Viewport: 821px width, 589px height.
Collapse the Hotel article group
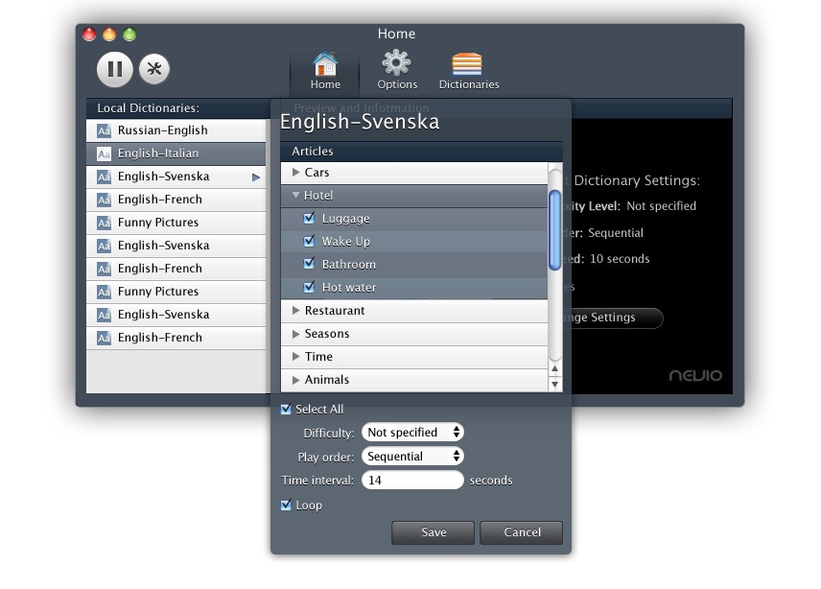(295, 195)
